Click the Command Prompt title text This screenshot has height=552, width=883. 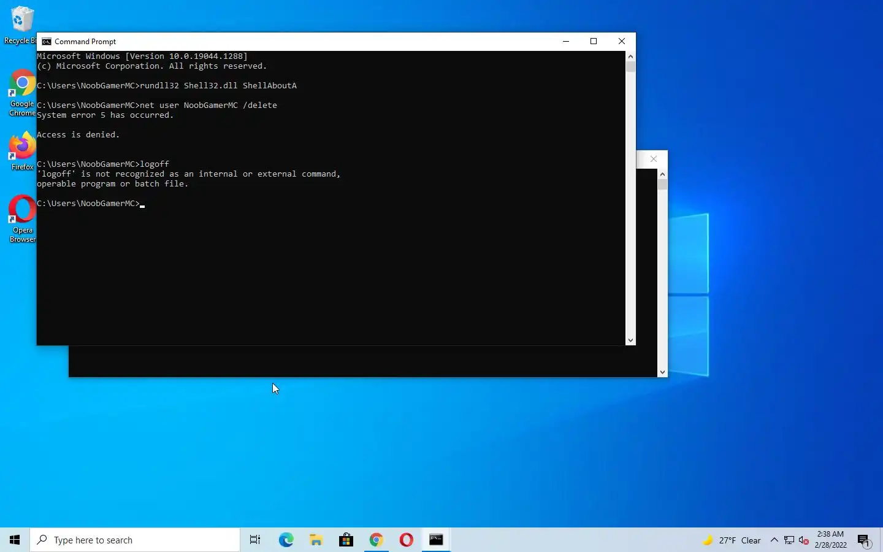(85, 42)
